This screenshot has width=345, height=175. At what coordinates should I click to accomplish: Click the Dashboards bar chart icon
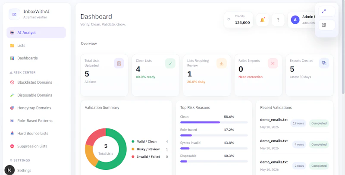coord(12,58)
